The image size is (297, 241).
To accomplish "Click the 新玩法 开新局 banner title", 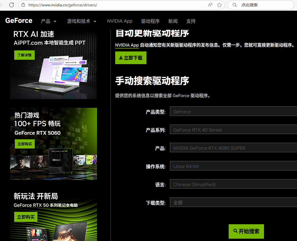I will click(36, 196).
